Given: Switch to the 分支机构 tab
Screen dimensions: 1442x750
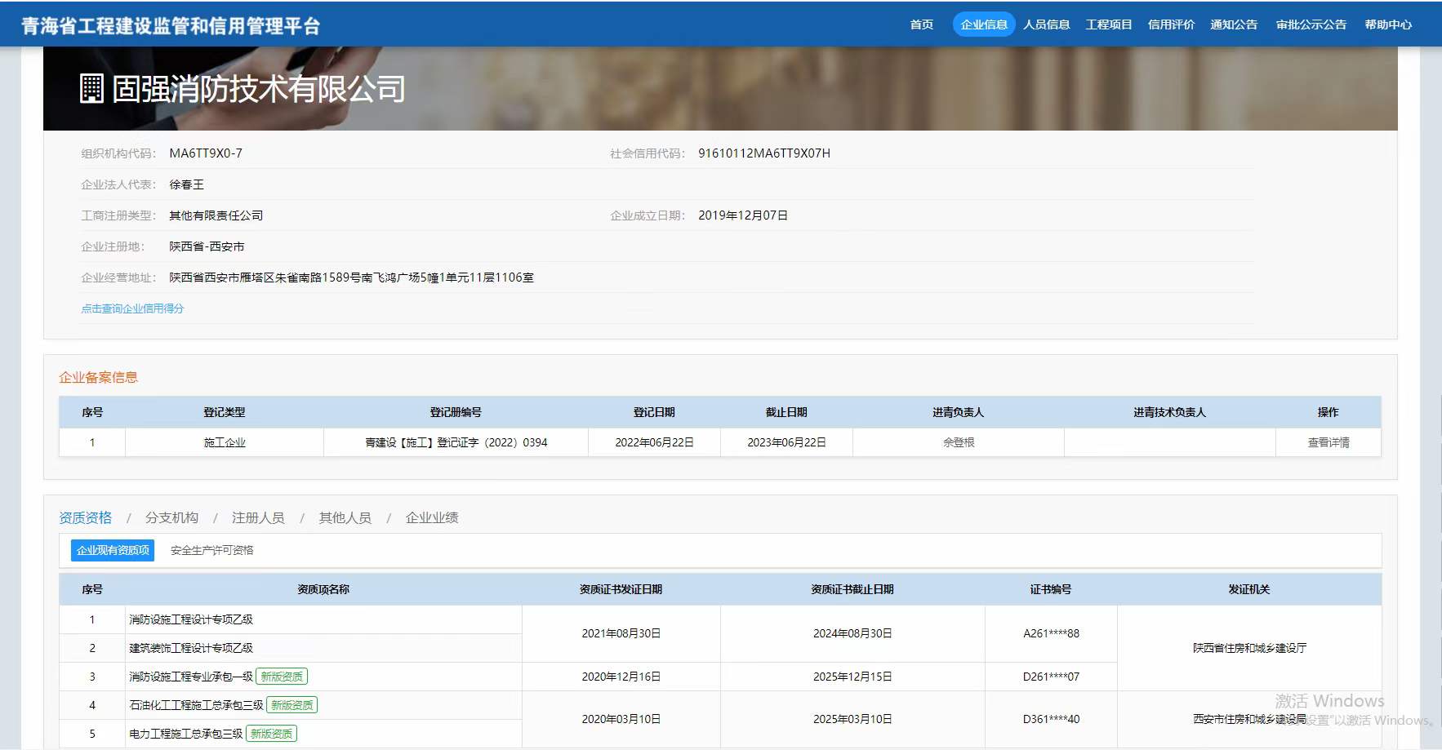Looking at the screenshot, I should coord(171,517).
